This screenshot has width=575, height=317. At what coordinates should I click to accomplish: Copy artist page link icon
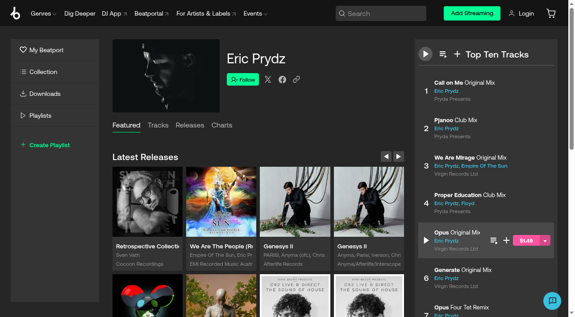click(296, 79)
